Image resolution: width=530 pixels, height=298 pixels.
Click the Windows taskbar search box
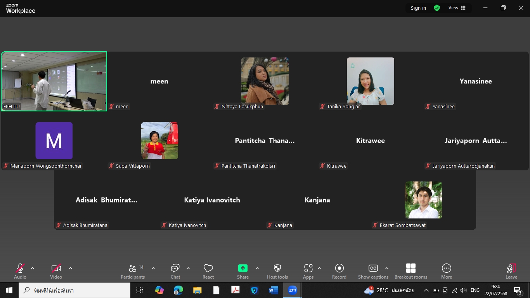coord(74,290)
